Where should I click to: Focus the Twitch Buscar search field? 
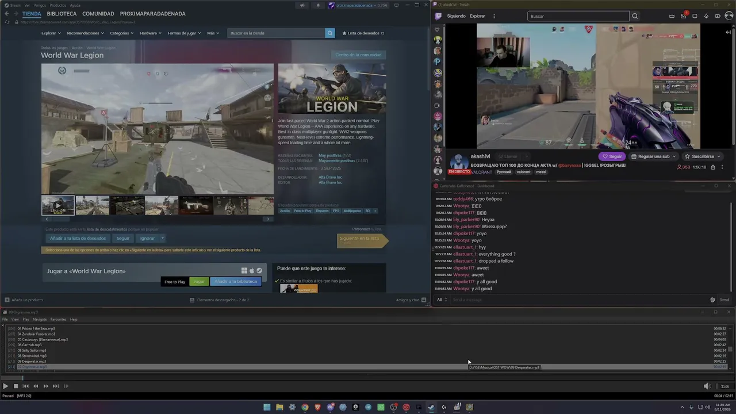coord(578,16)
